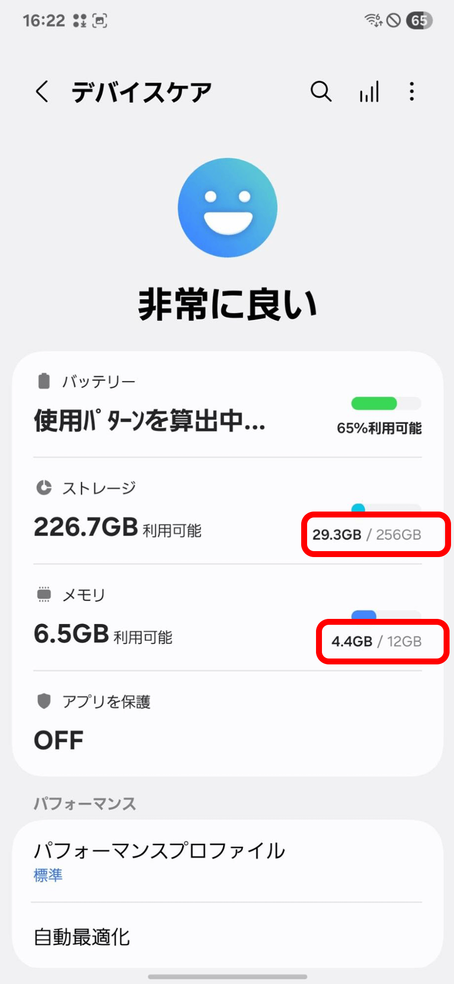The height and width of the screenshot is (984, 454).
Task: Open the three-dot more options menu
Action: pos(411,92)
